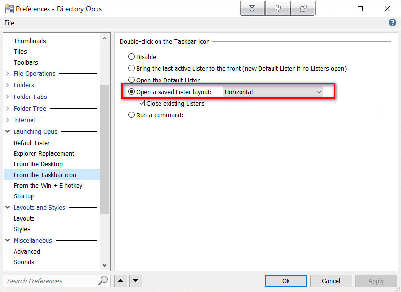Open the File menu
The height and width of the screenshot is (292, 401).
click(9, 23)
